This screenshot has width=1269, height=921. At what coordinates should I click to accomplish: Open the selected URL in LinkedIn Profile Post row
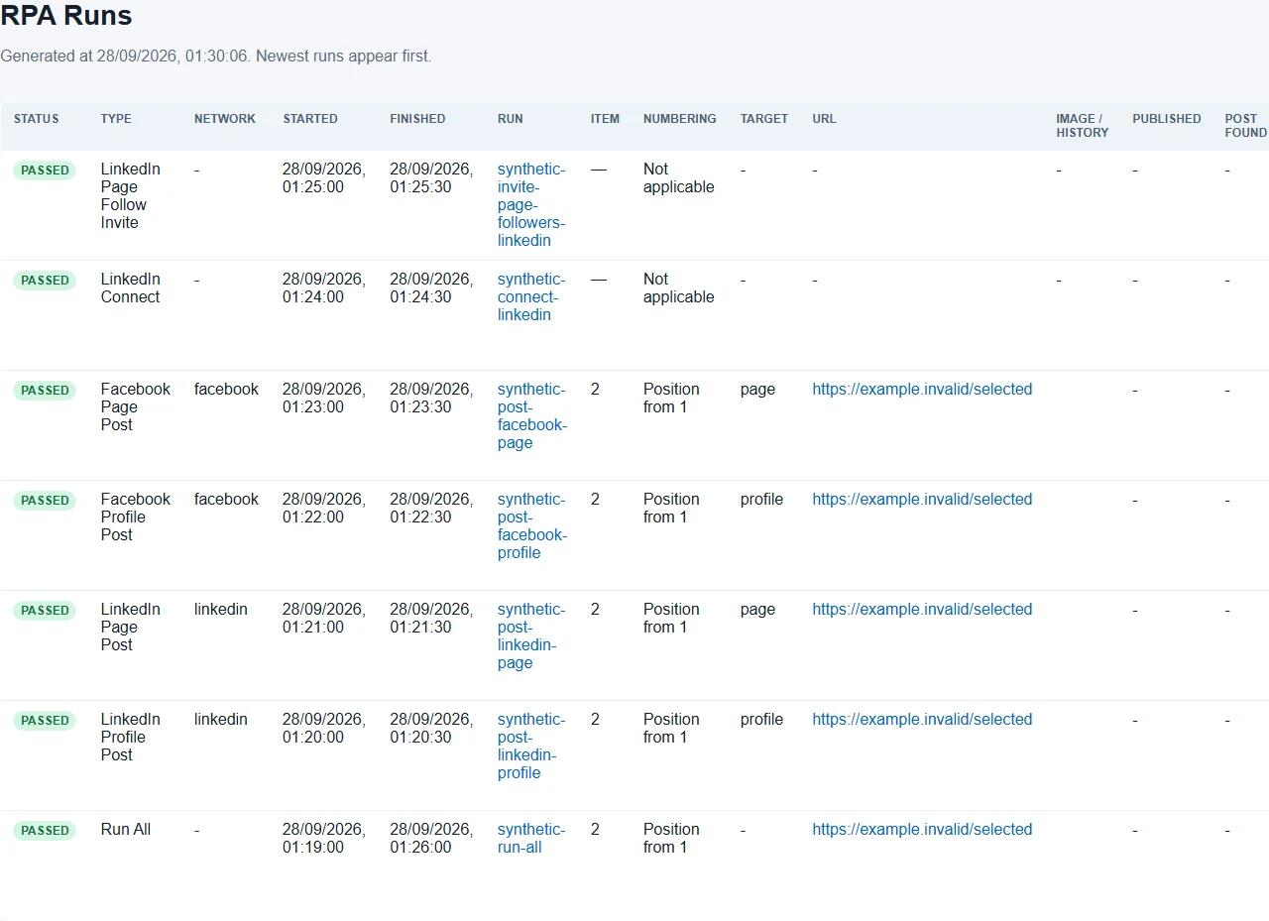click(x=922, y=720)
